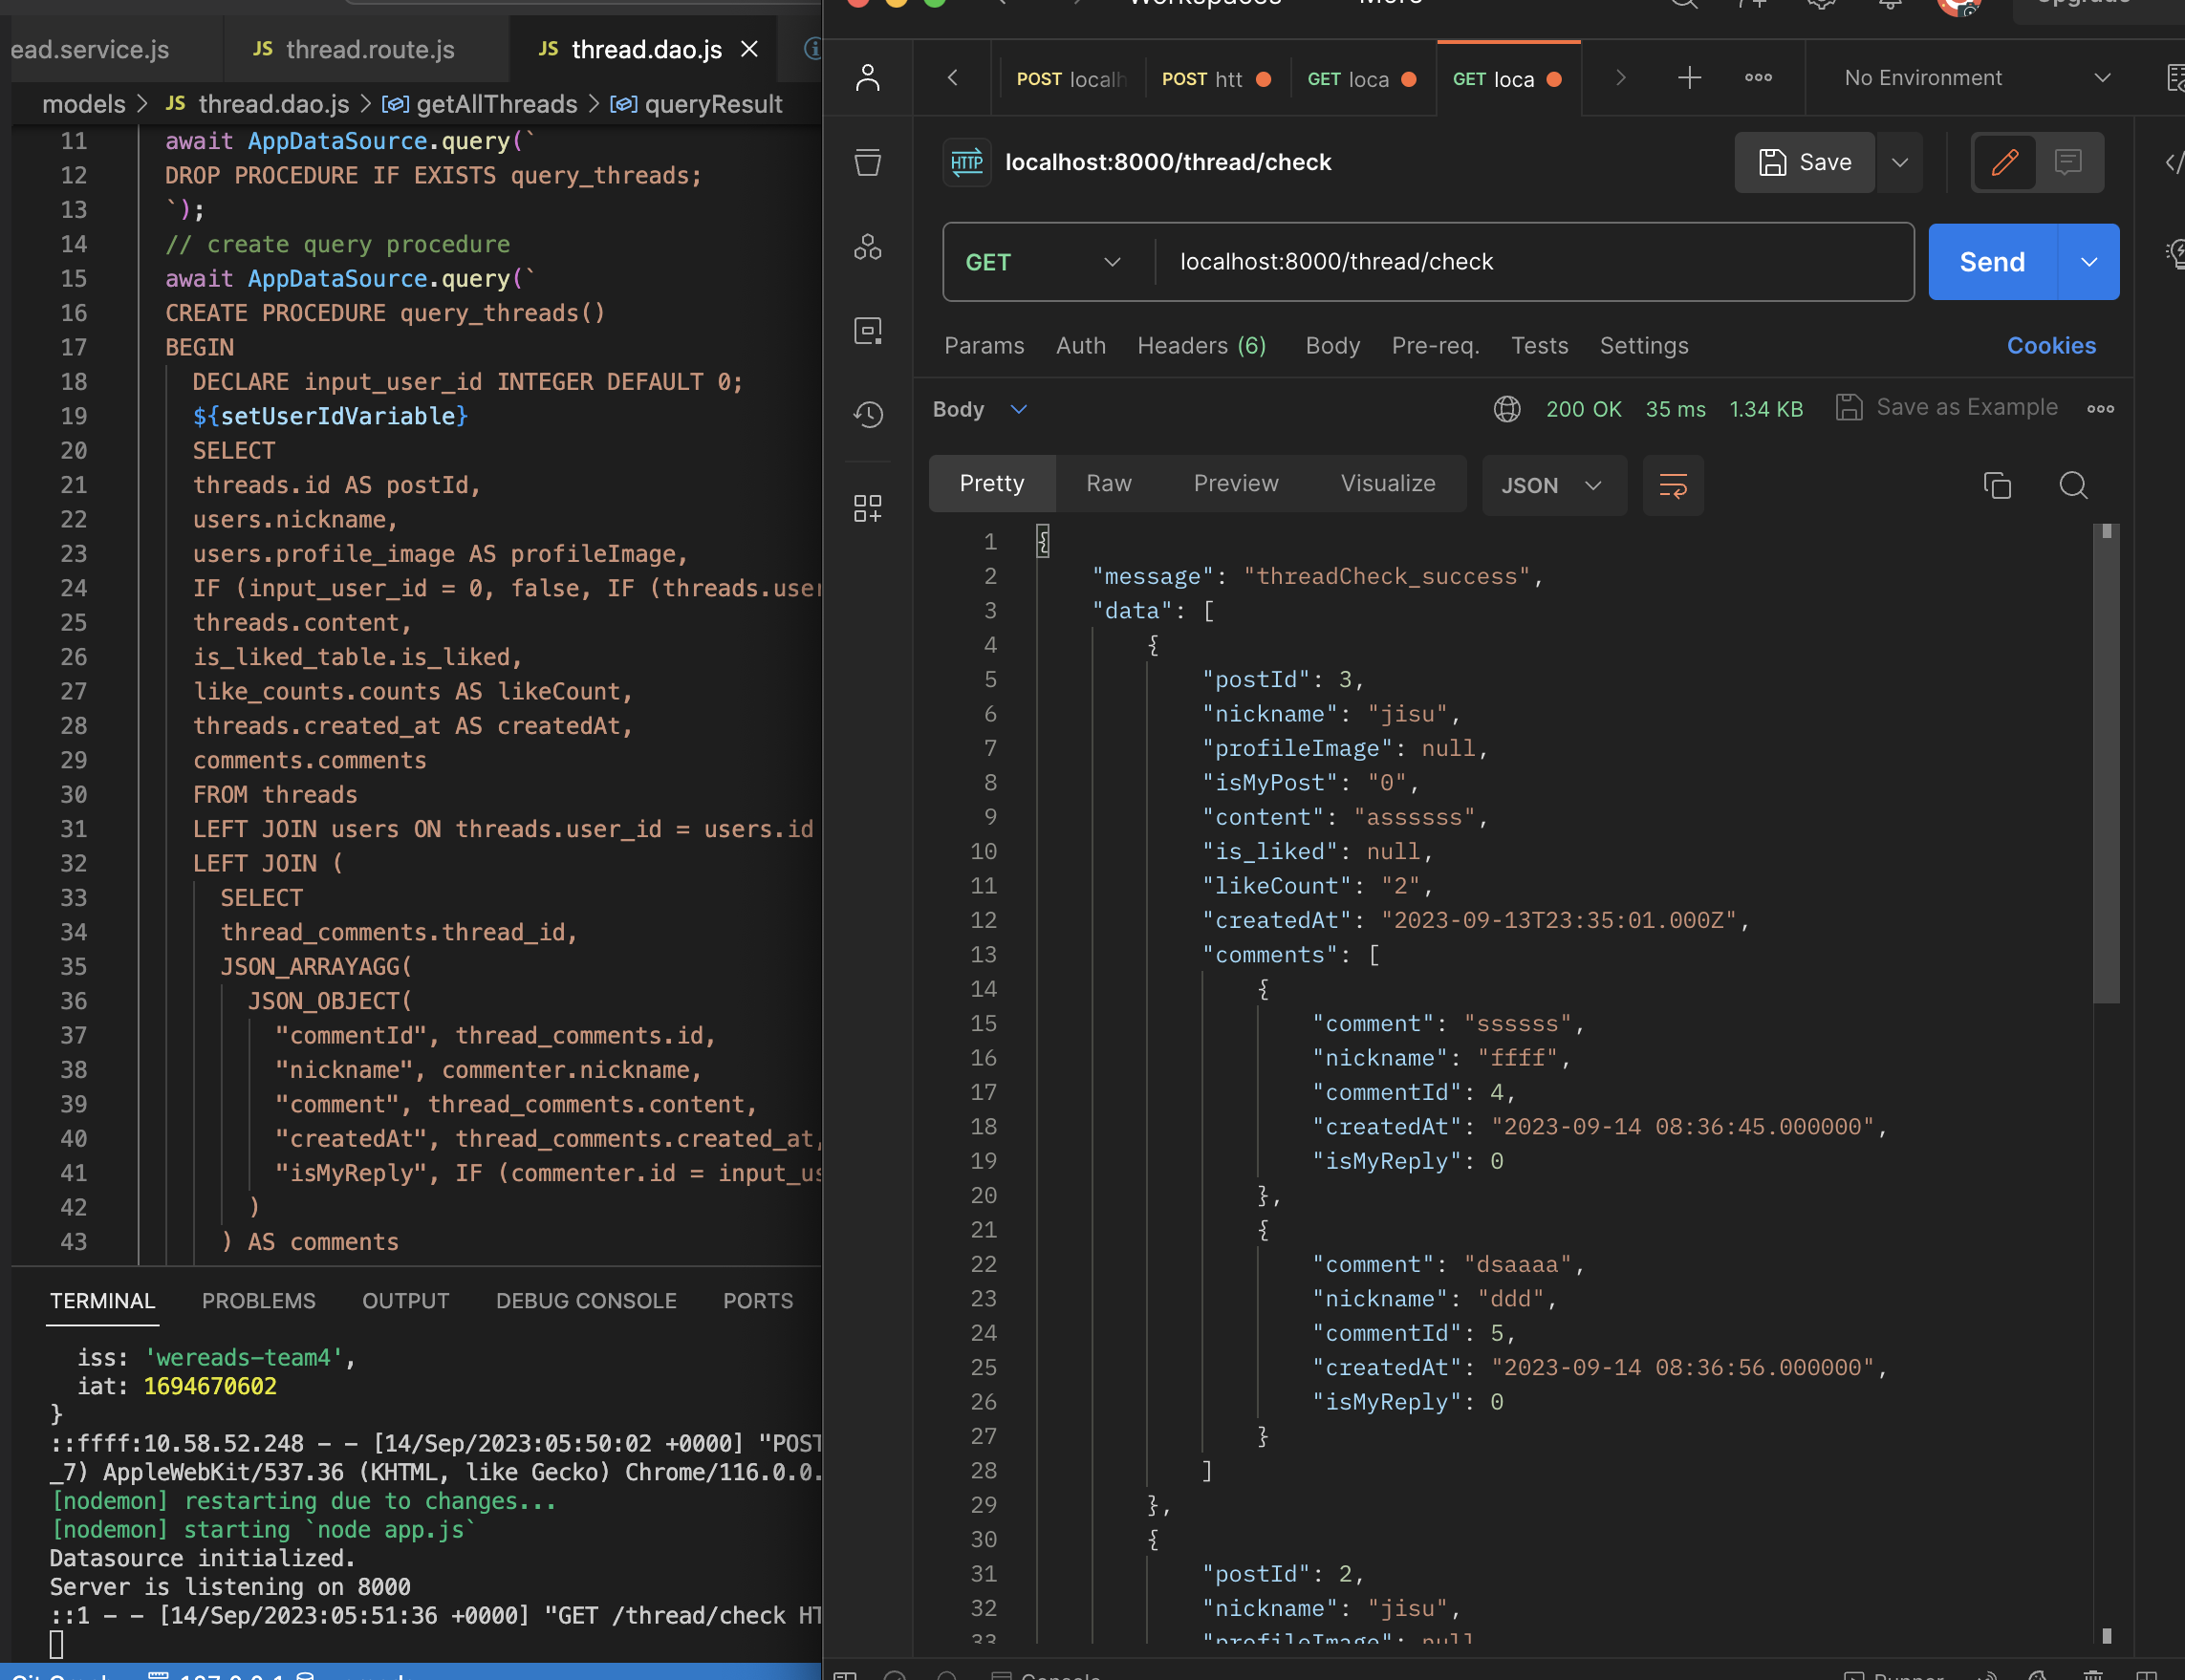Image resolution: width=2185 pixels, height=1680 pixels.
Task: Go back with the tab left arrow
Action: 952,78
